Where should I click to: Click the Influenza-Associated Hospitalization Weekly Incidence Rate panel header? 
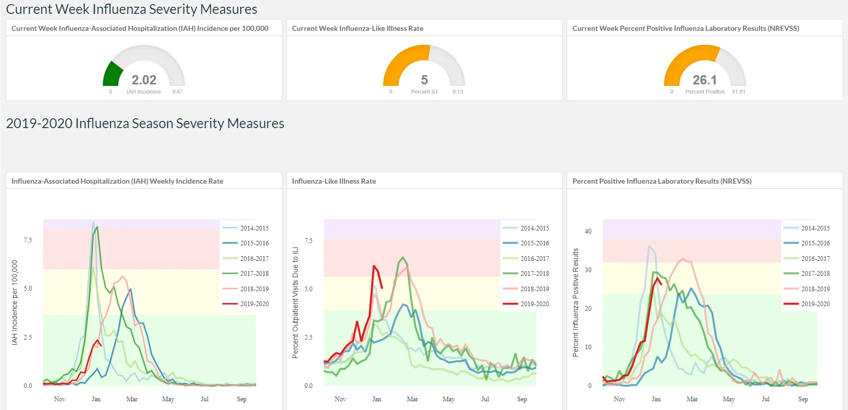tap(117, 181)
